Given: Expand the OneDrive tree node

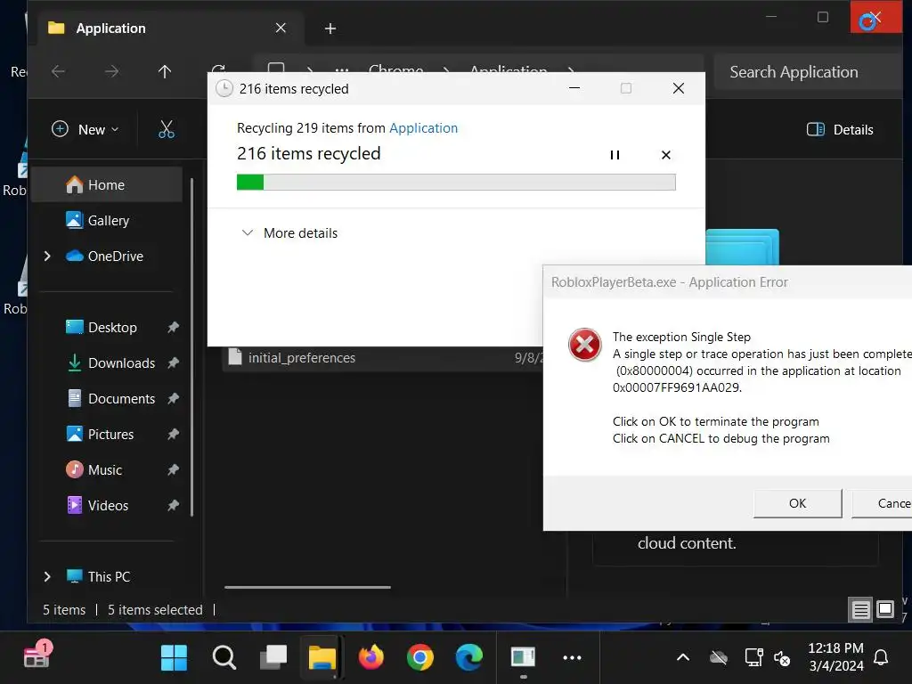Looking at the screenshot, I should point(47,256).
